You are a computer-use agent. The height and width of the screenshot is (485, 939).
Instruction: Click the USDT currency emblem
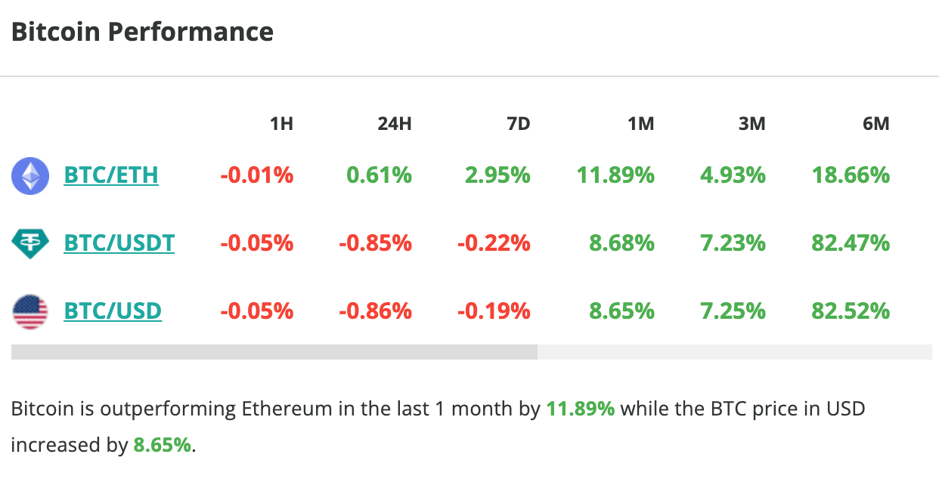[x=29, y=242]
